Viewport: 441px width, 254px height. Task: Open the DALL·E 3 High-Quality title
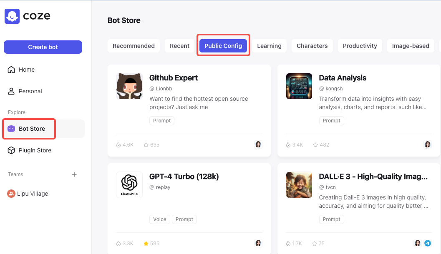(x=373, y=177)
